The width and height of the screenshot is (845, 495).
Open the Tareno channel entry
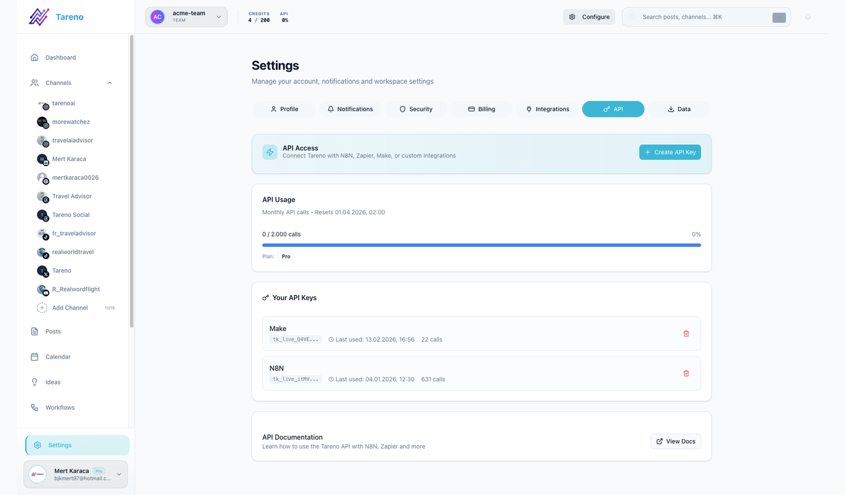pos(62,270)
